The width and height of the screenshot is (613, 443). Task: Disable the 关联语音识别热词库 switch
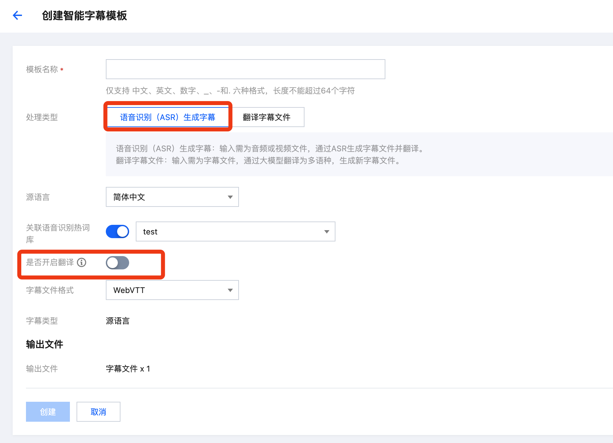[117, 231]
